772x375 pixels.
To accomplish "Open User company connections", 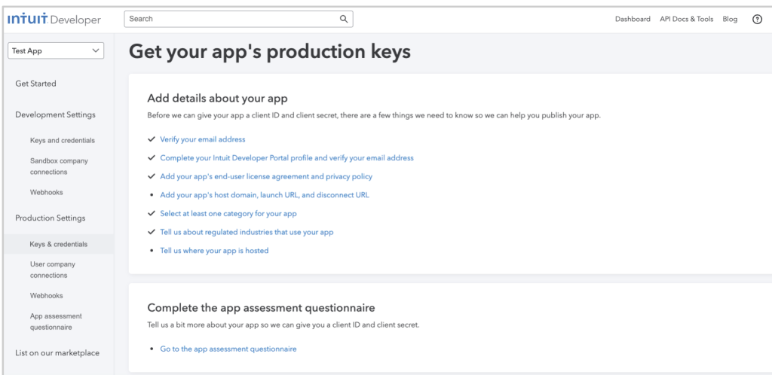I will tap(53, 270).
